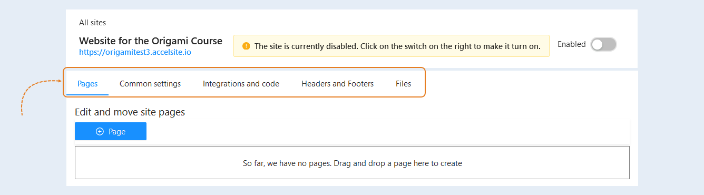Open the Pages tab
704x195 pixels.
point(87,83)
